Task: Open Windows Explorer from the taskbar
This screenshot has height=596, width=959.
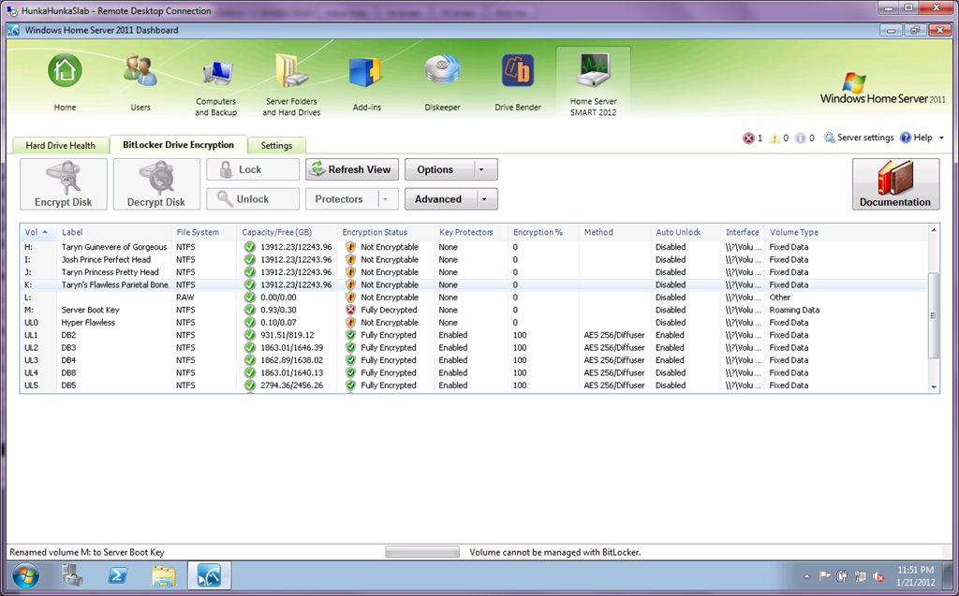Action: pos(163,575)
